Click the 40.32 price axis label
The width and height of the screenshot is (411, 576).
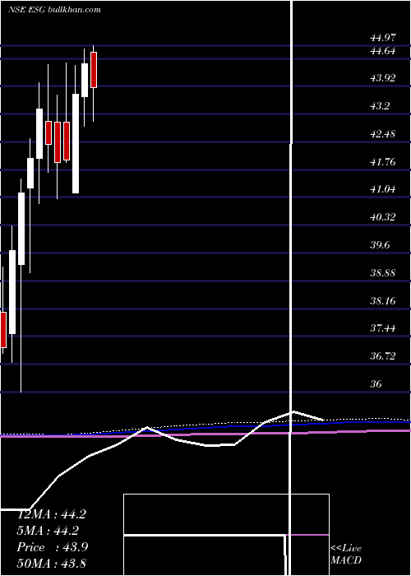[383, 217]
